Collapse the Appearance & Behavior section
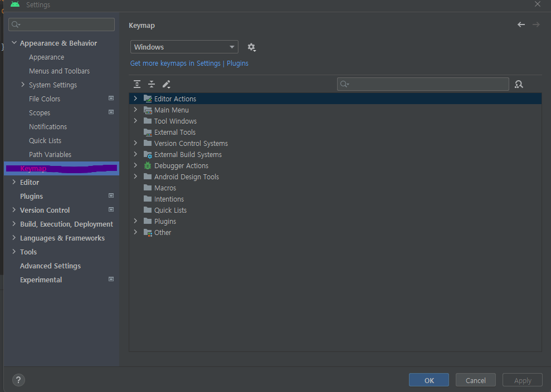 click(14, 43)
